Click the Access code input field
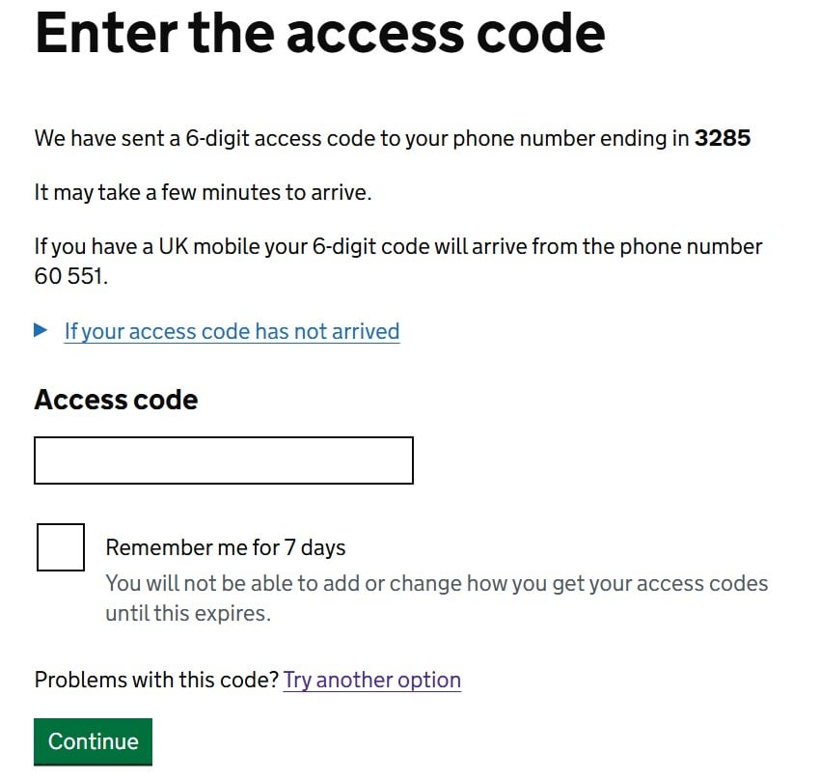Screen dimensions: 820x780 (223, 460)
